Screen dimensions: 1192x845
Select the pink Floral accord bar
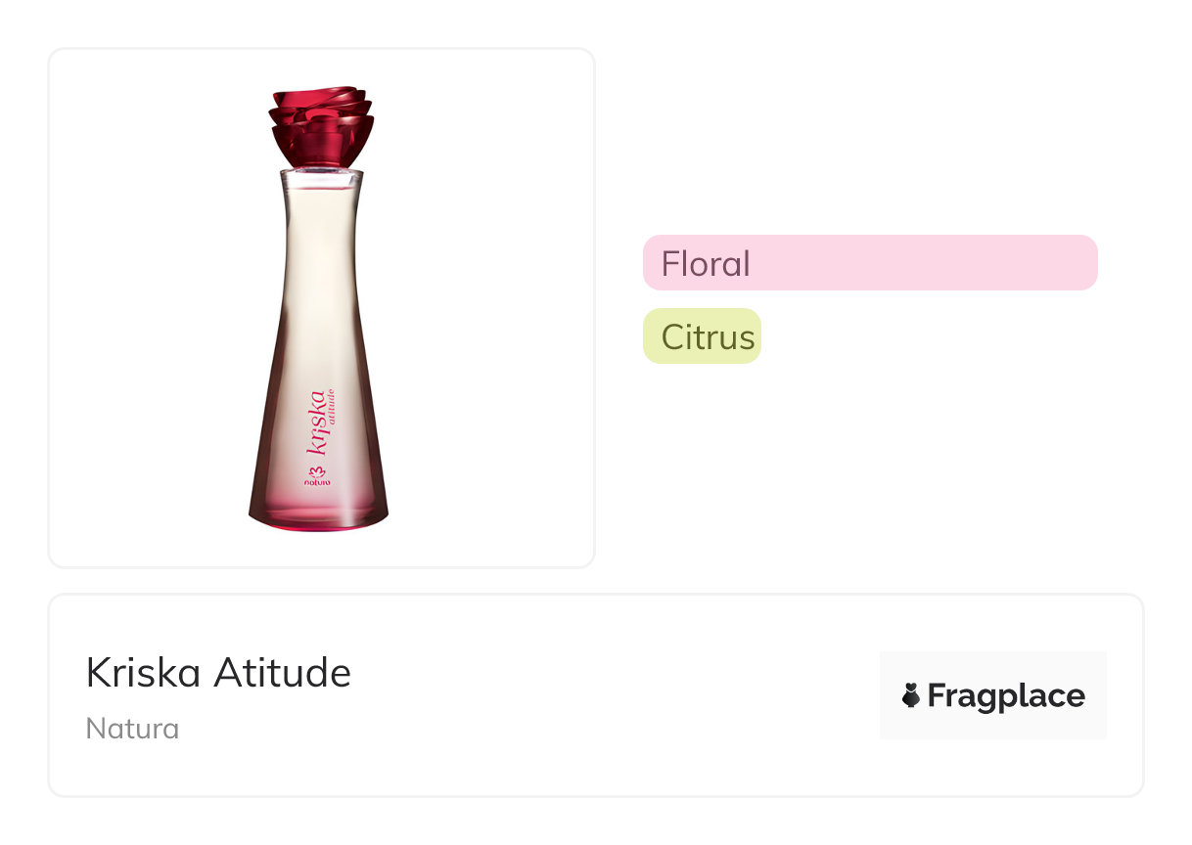[869, 263]
